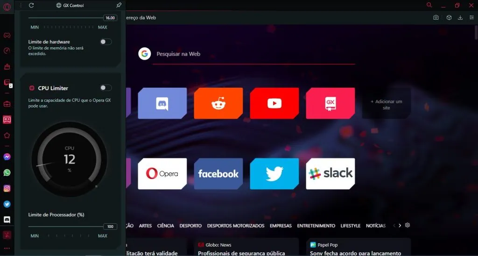Image resolution: width=478 pixels, height=256 pixels.
Task: Open Easy Setup sliders icon
Action: point(471,18)
